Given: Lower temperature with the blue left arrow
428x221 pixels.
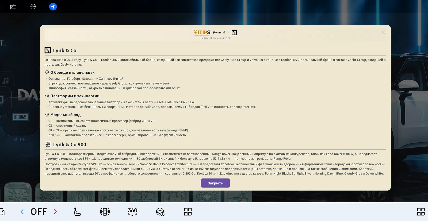Looking at the screenshot, I should (22, 212).
